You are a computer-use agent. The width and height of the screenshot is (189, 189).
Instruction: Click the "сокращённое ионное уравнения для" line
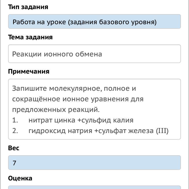tap(78, 99)
